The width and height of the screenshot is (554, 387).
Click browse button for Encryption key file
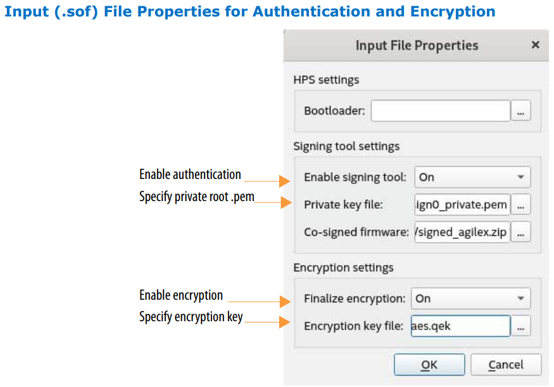[520, 326]
